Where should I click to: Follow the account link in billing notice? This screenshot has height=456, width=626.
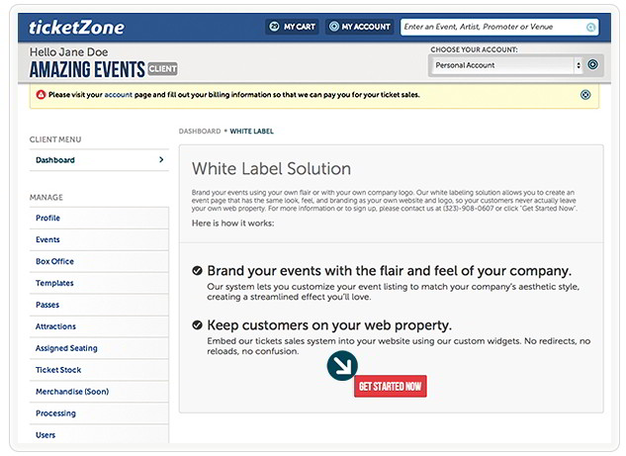[118, 95]
